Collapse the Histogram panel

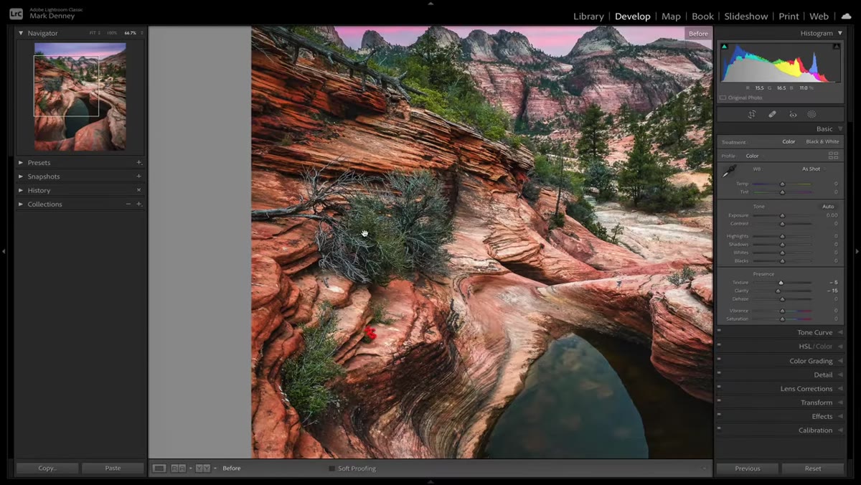pyautogui.click(x=840, y=33)
